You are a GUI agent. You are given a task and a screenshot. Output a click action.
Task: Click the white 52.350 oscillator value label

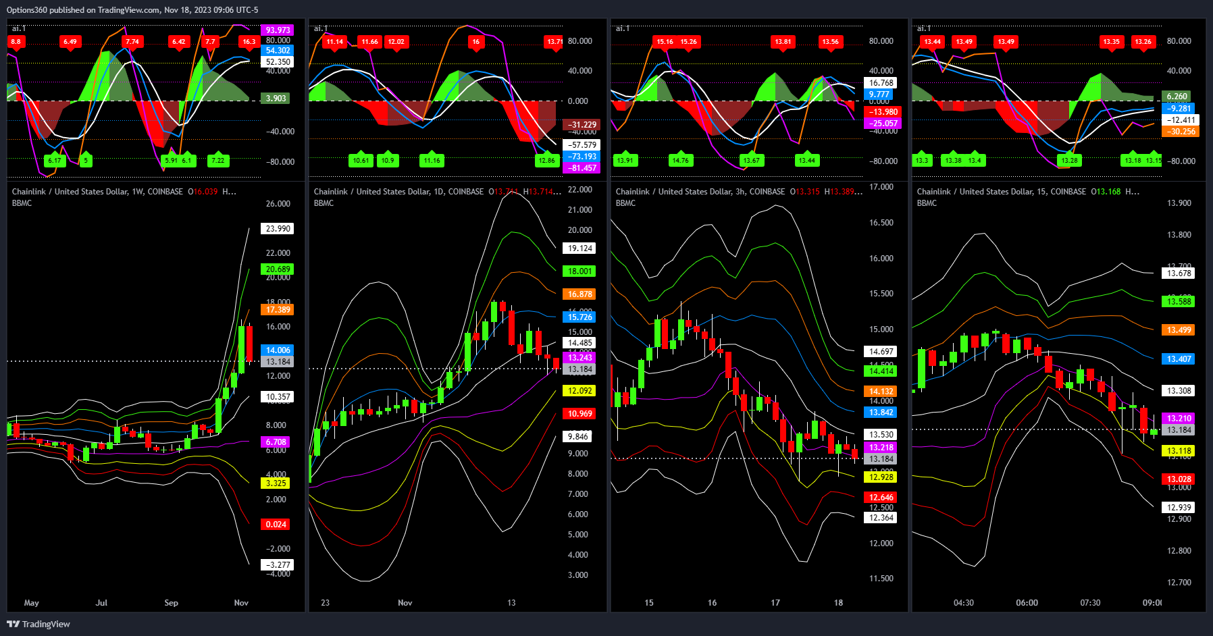[x=278, y=62]
